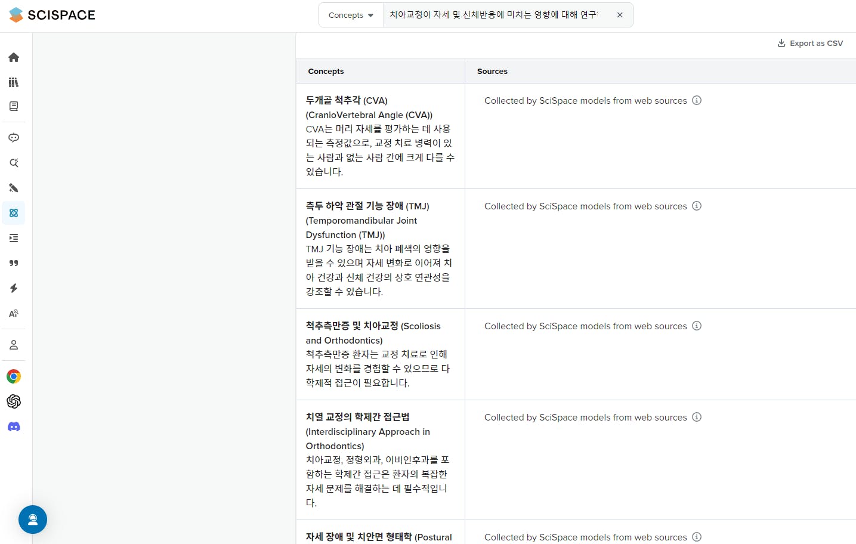856x544 pixels.
Task: Open the chat bubble icon in the sidebar
Action: point(14,138)
